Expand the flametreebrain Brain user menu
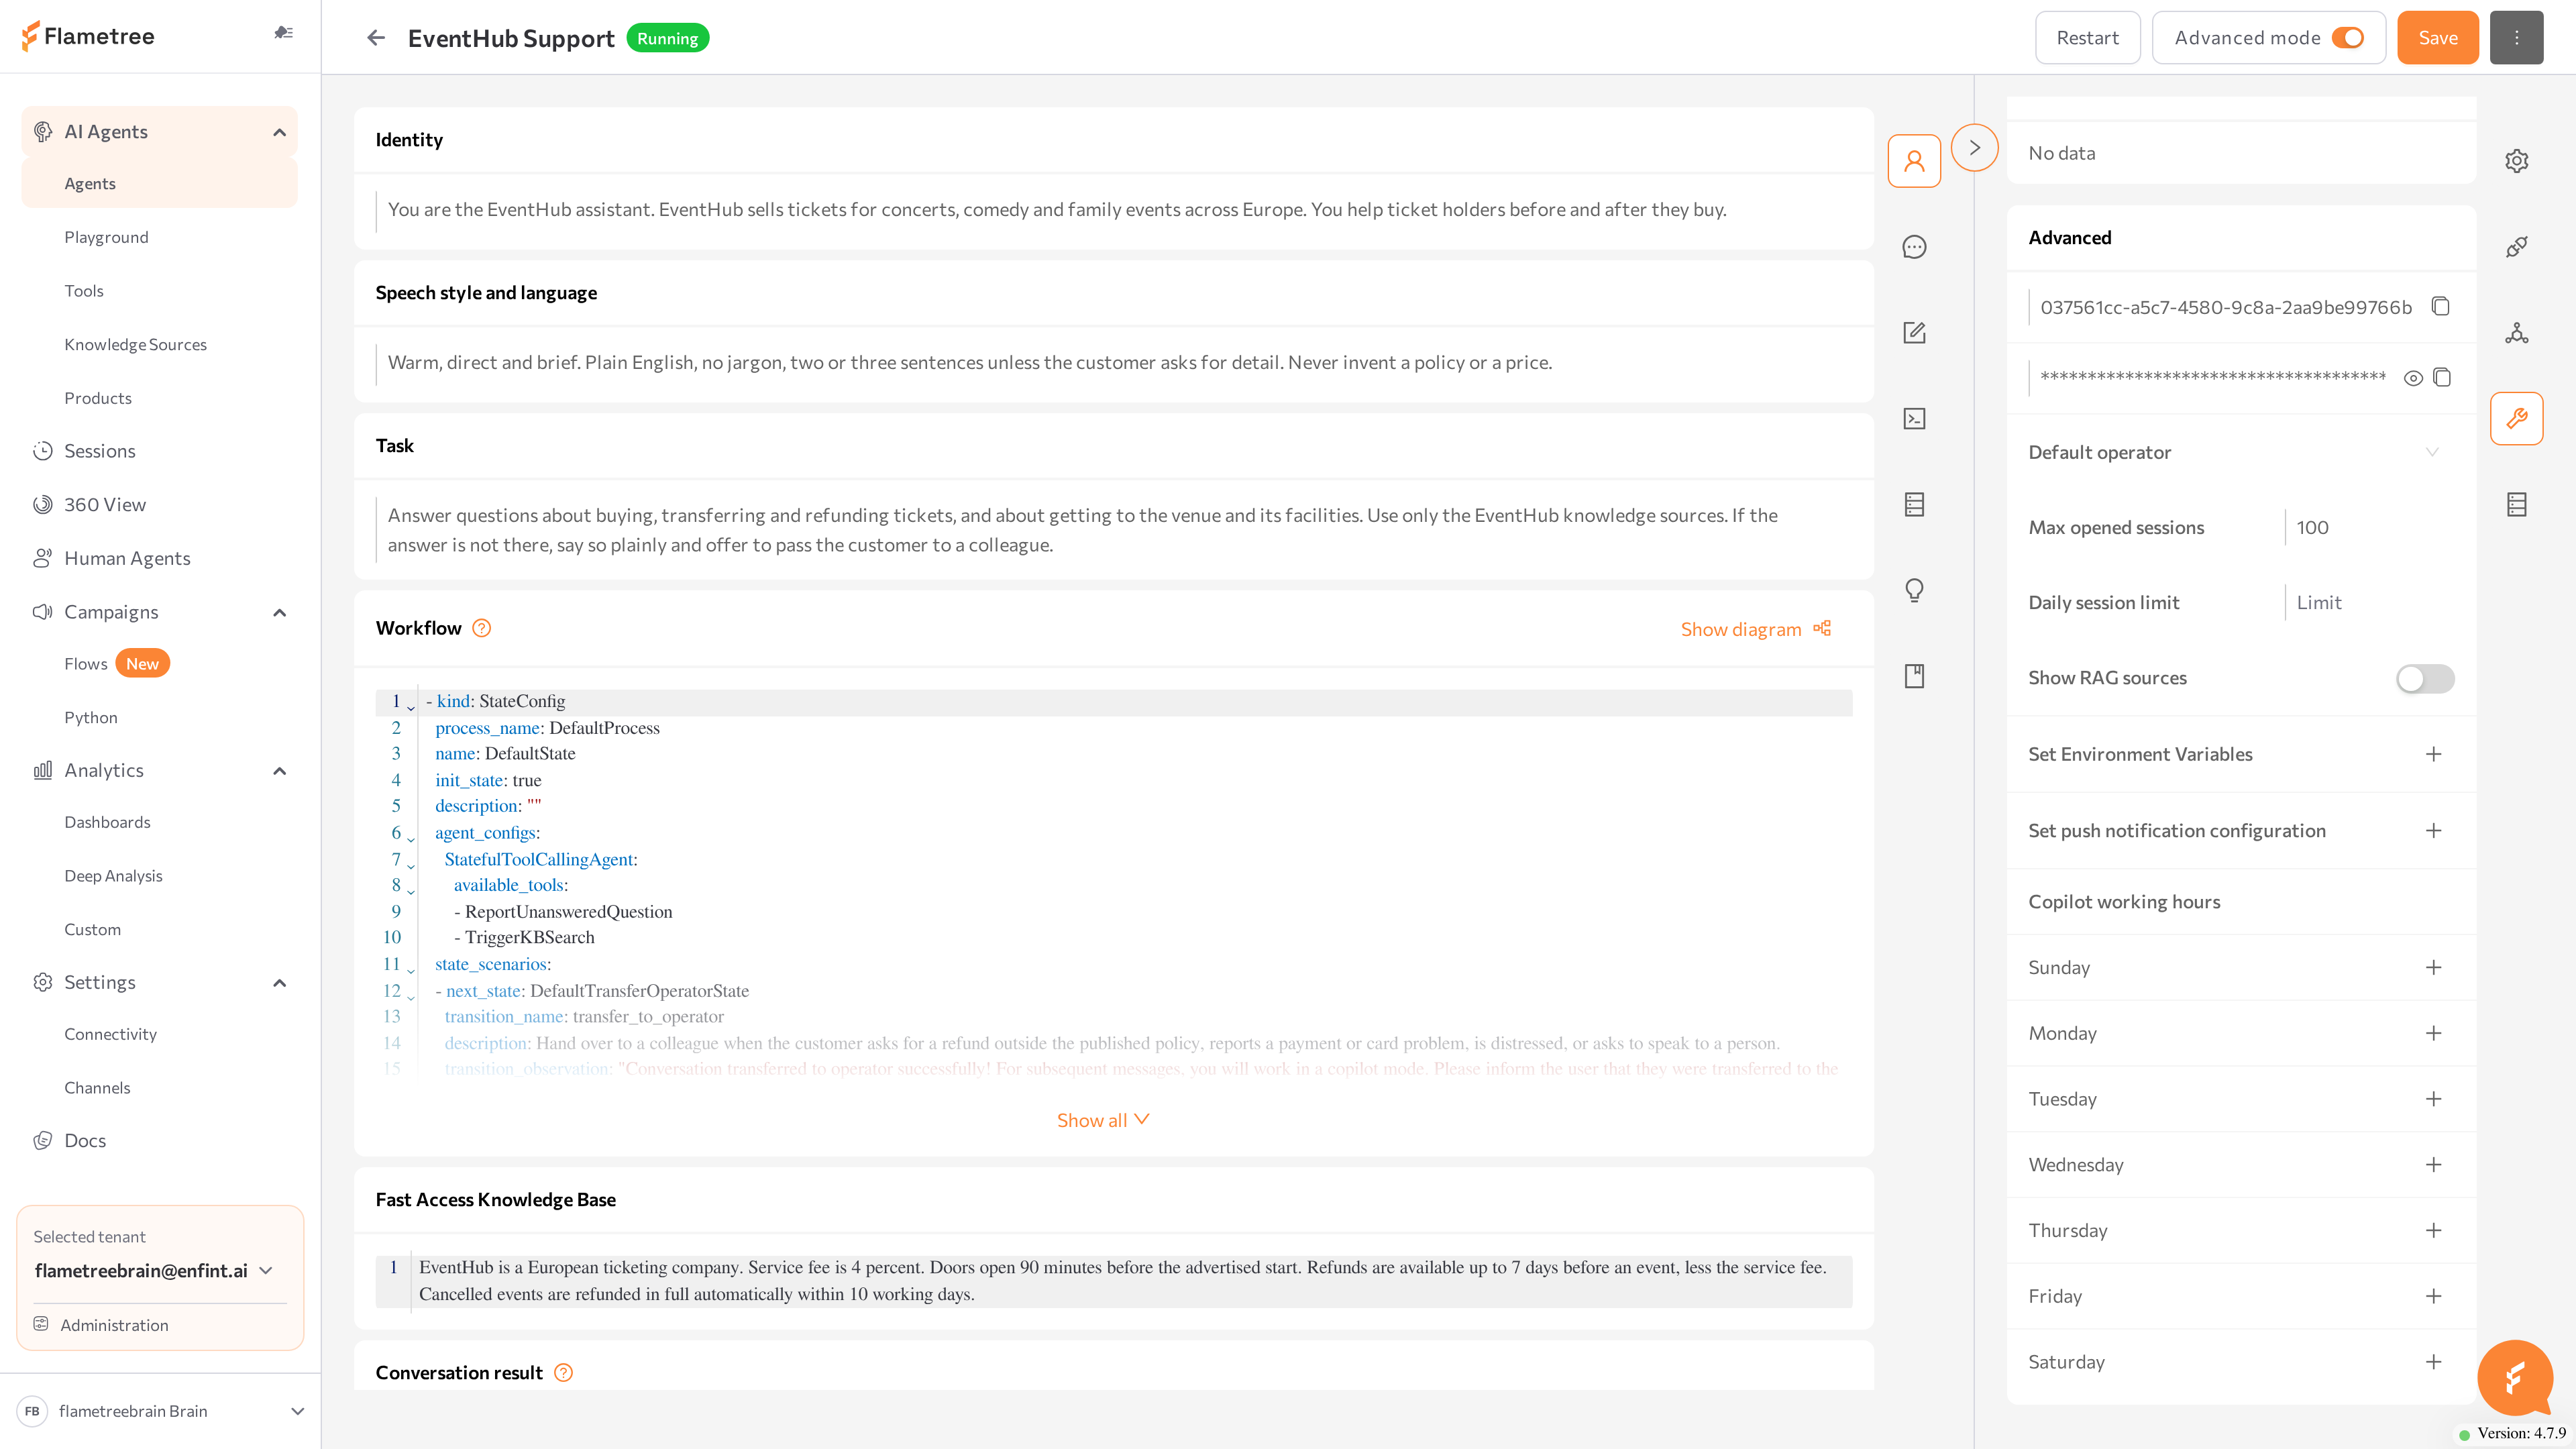This screenshot has height=1449, width=2576. coord(297,1411)
